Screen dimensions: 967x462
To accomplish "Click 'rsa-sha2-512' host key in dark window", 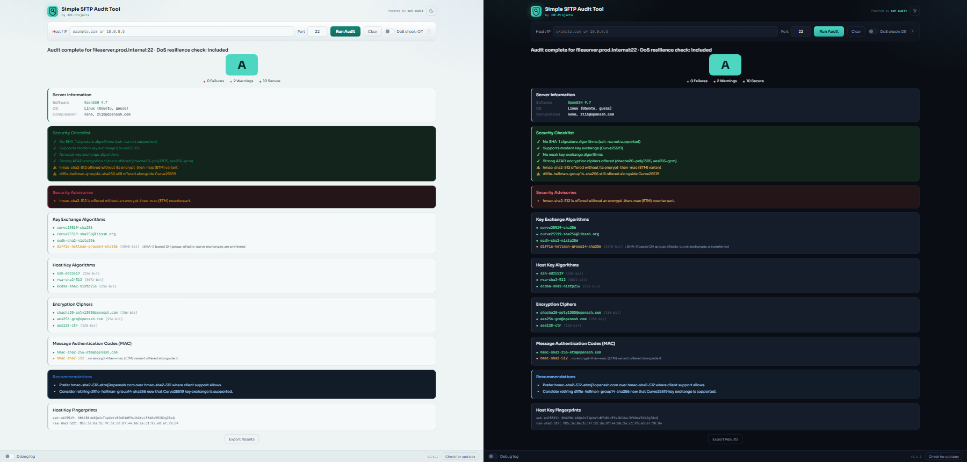I will click(553, 280).
